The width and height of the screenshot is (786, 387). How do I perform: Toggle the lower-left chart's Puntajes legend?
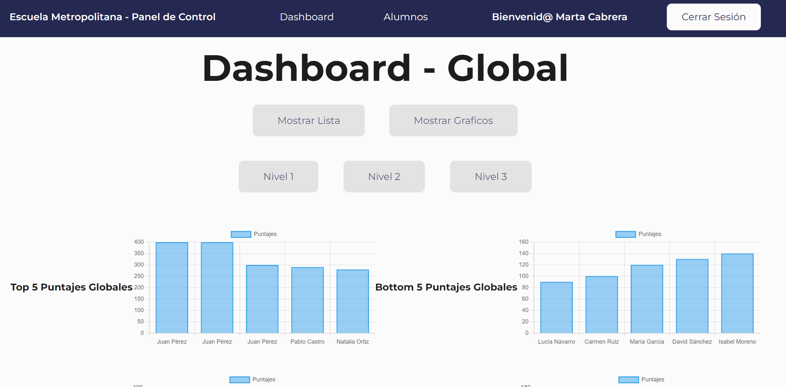[252, 380]
